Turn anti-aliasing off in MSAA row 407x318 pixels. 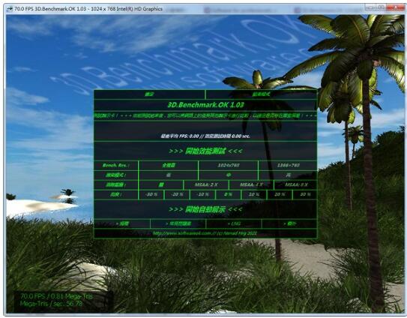[x=161, y=184]
